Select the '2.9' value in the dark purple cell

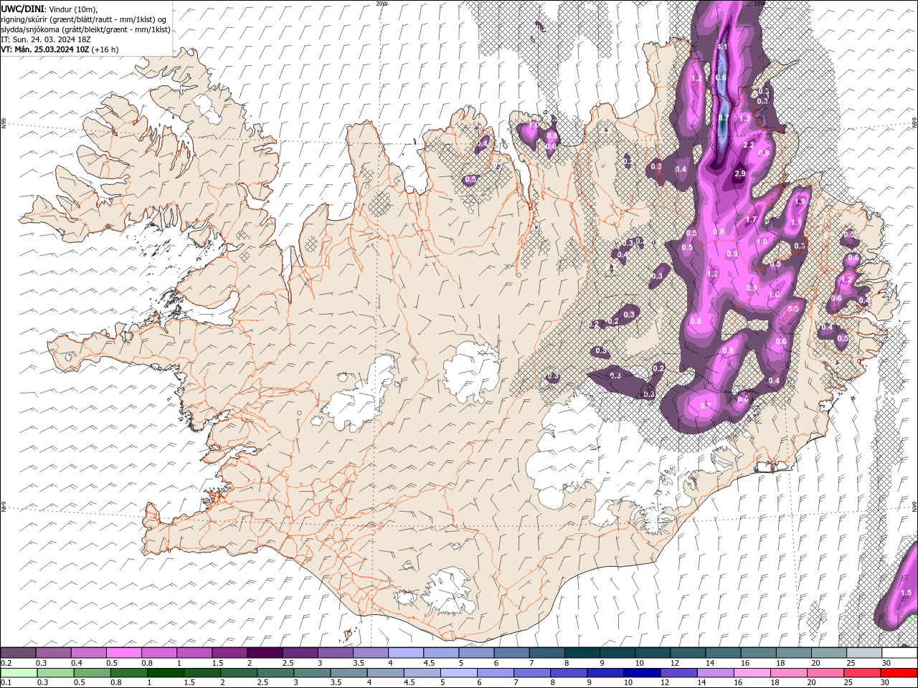pos(741,174)
